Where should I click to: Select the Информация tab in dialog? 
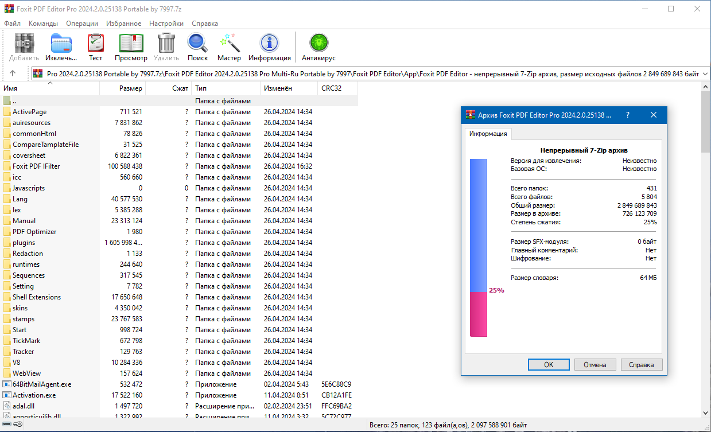[488, 134]
